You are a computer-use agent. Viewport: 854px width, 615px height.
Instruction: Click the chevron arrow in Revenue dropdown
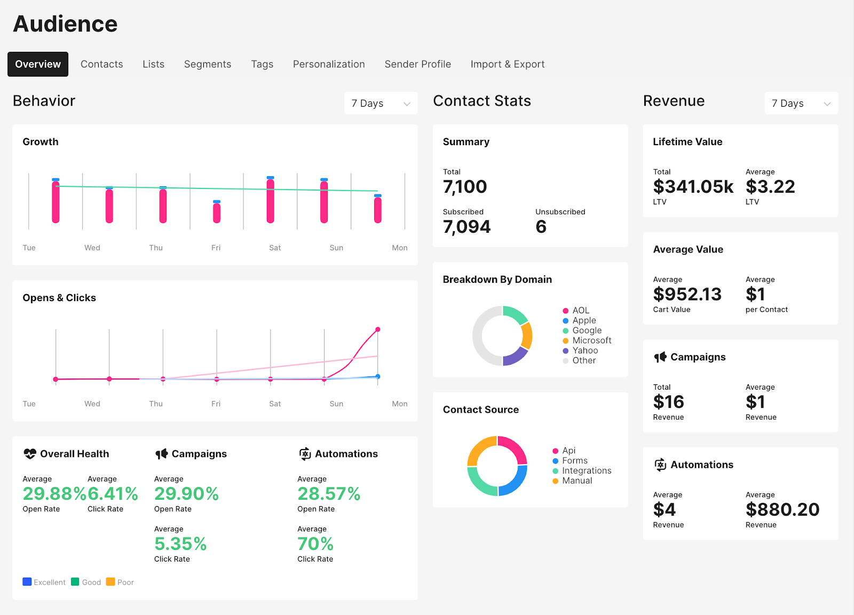[827, 104]
